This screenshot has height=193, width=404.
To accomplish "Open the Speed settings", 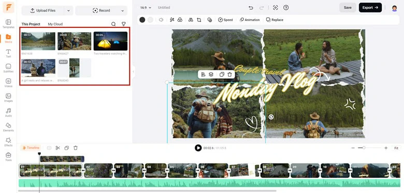I will click(225, 20).
